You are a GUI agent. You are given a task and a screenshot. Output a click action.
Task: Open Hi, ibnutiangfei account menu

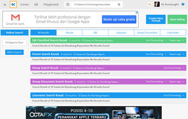(170, 4)
